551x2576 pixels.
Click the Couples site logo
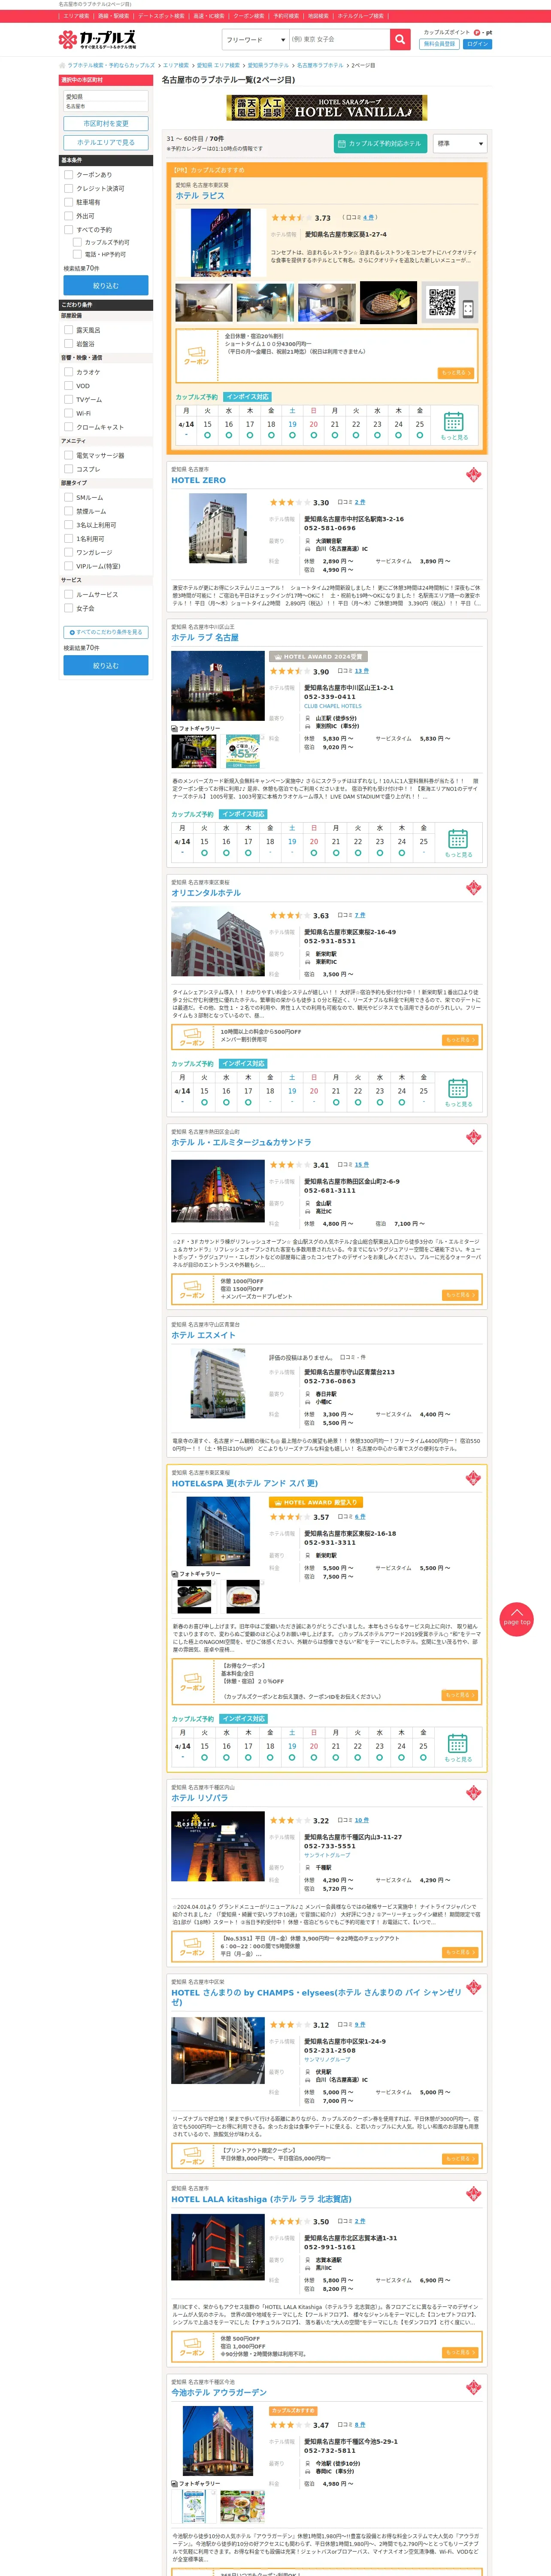click(98, 40)
